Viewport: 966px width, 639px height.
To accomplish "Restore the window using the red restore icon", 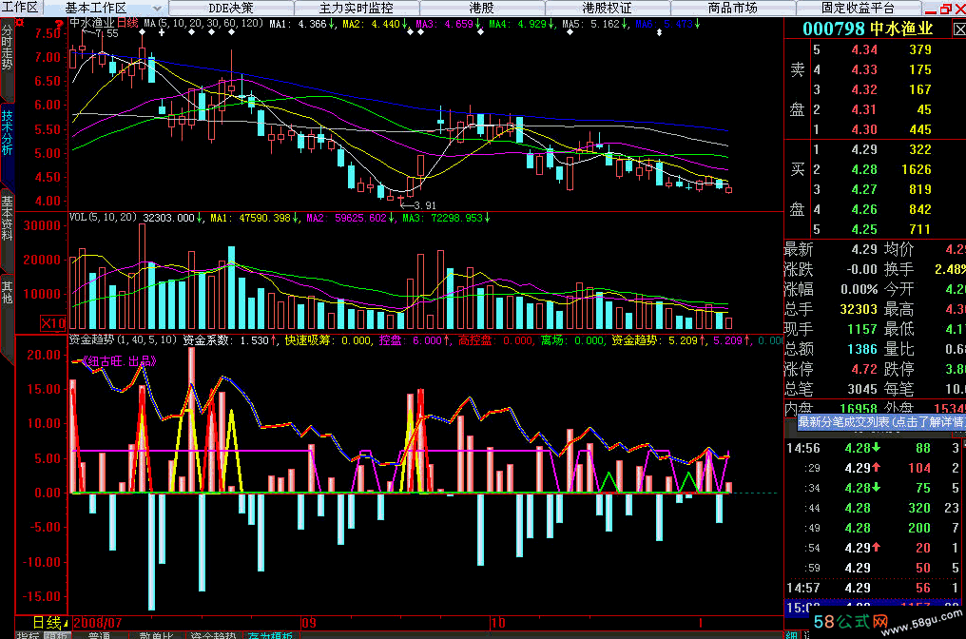I will pos(946,9).
